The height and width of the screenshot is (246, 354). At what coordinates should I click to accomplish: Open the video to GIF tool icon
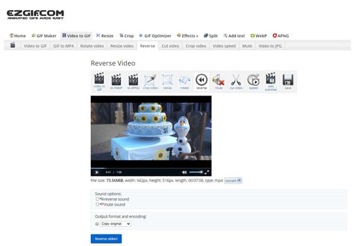[x=99, y=81]
